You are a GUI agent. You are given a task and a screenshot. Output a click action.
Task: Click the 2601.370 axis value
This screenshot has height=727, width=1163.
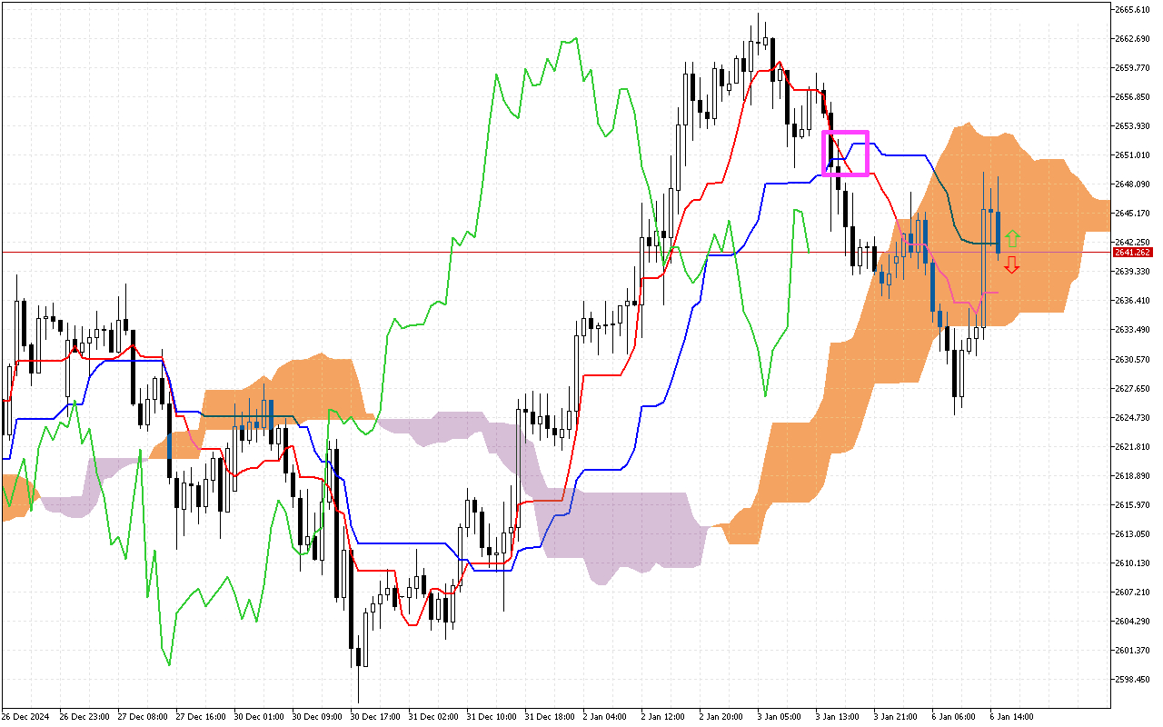pos(1131,651)
